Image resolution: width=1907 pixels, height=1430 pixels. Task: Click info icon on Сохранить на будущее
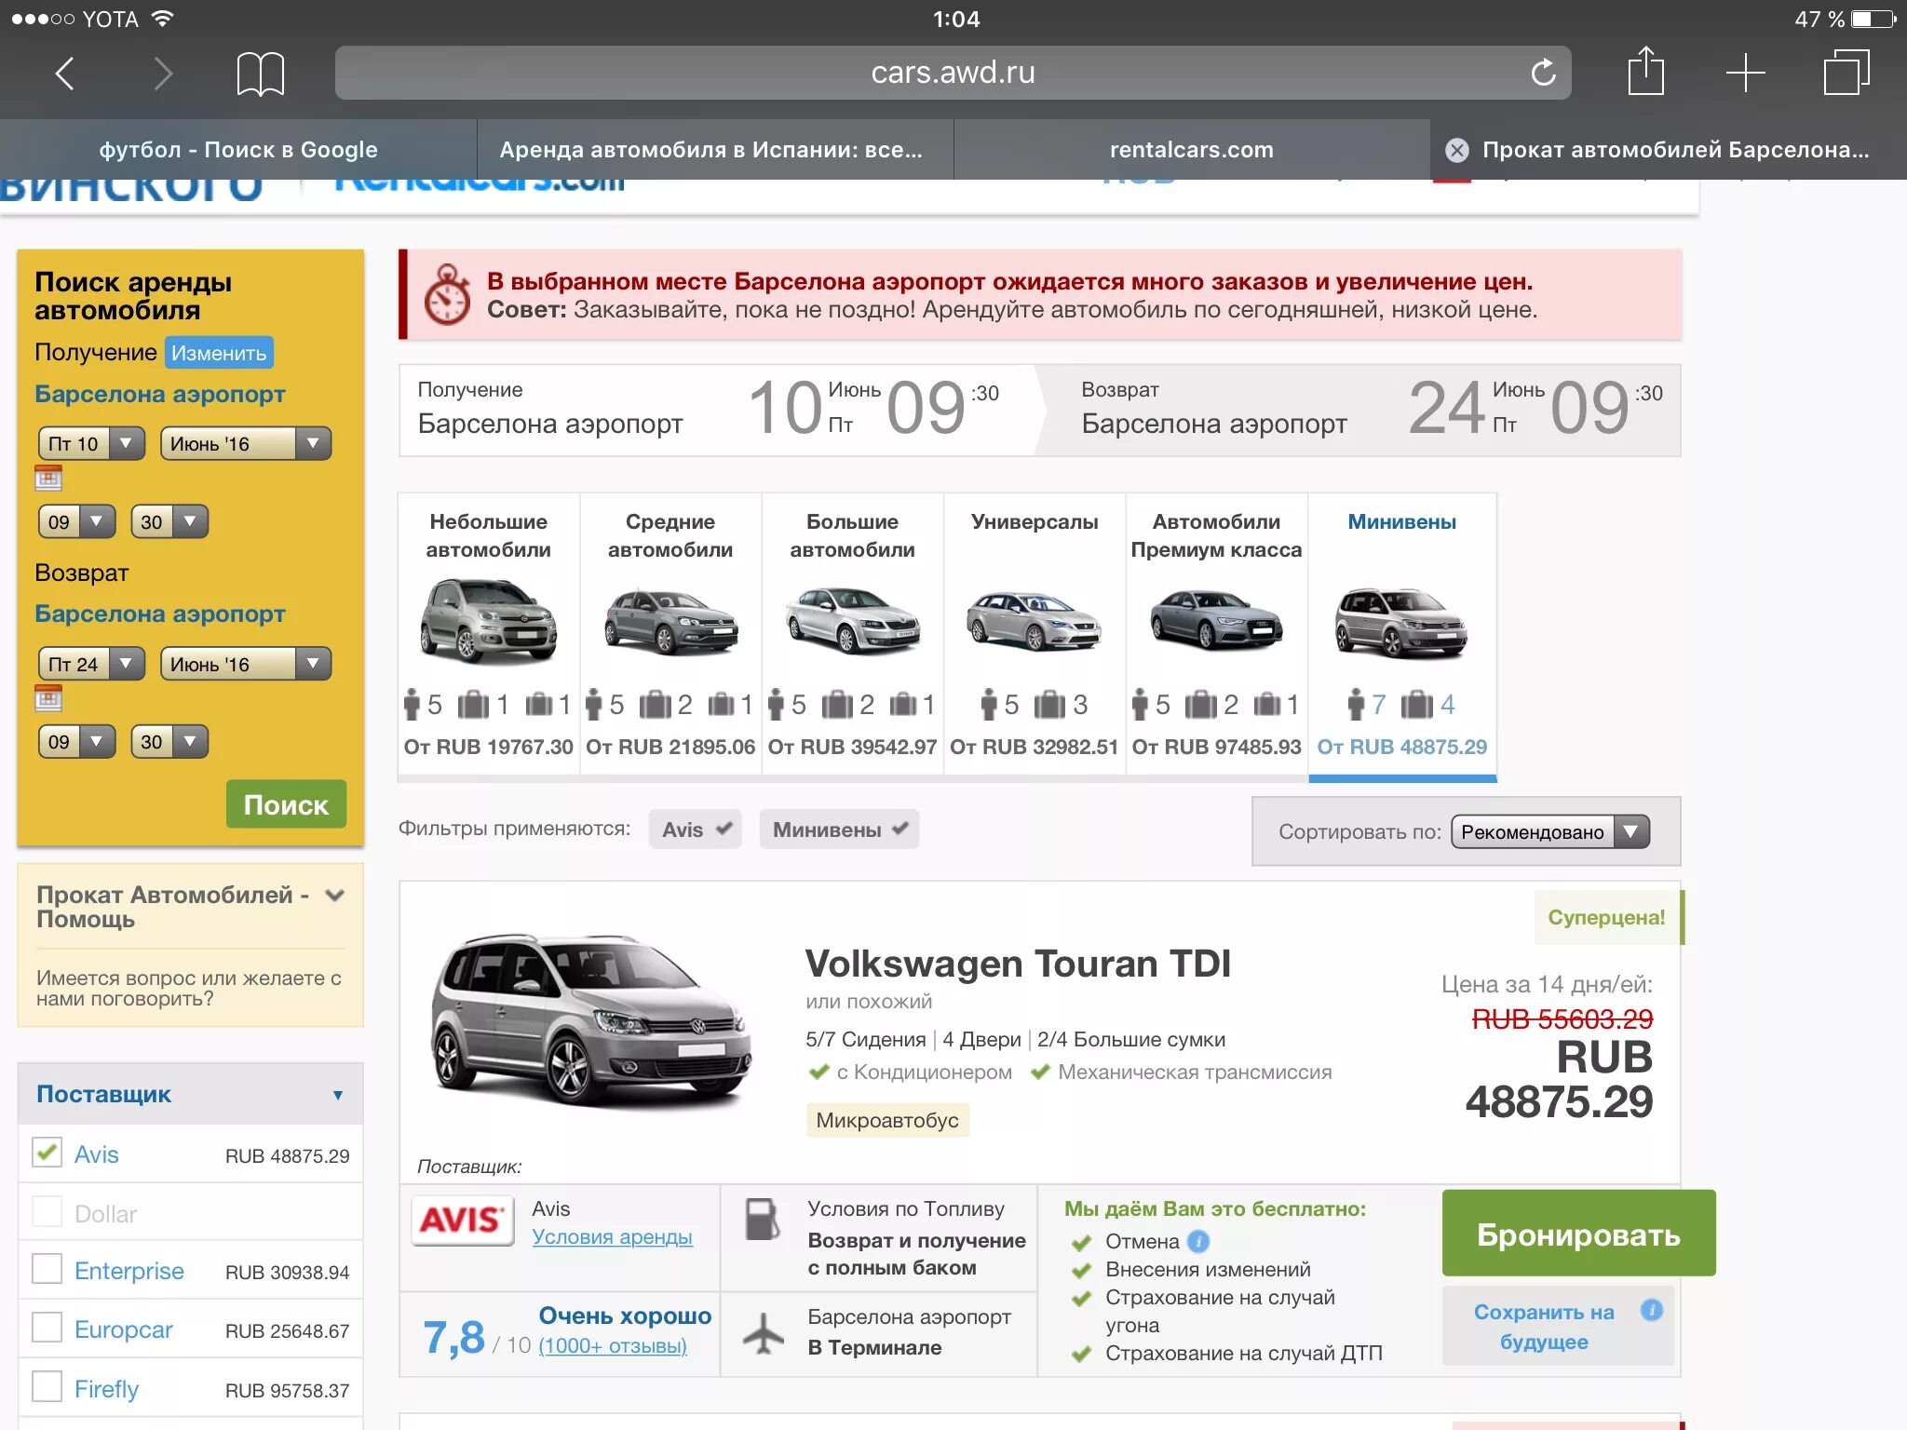click(1652, 1310)
